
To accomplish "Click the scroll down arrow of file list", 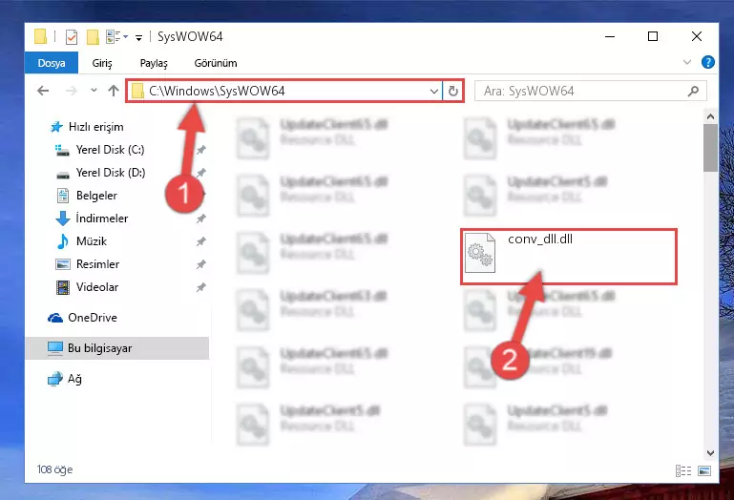I will coord(710,452).
